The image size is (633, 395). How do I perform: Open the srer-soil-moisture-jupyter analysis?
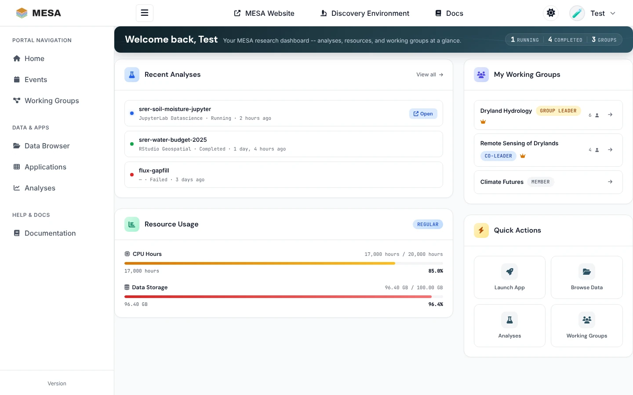click(423, 114)
